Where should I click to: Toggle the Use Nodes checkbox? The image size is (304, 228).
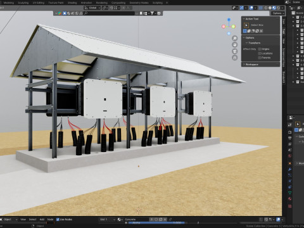pos(58,220)
